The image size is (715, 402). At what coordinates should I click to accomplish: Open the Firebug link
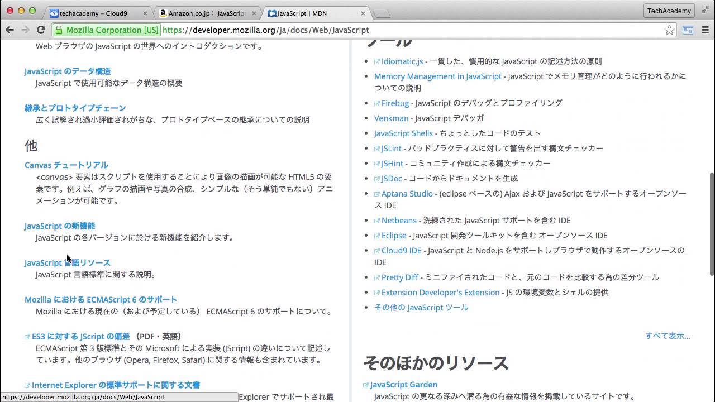tap(395, 103)
